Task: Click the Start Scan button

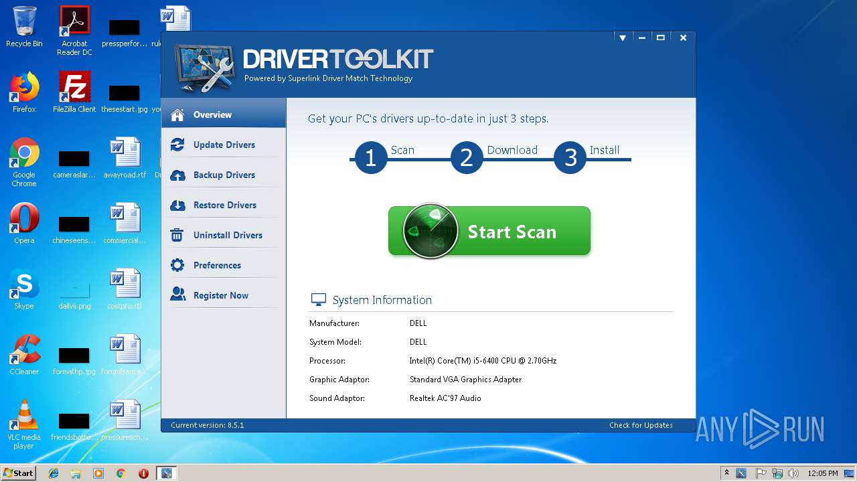Action: point(489,231)
